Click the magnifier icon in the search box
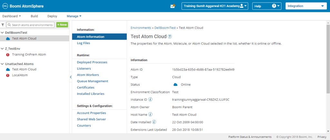The height and width of the screenshot is (140, 330). (9, 25)
